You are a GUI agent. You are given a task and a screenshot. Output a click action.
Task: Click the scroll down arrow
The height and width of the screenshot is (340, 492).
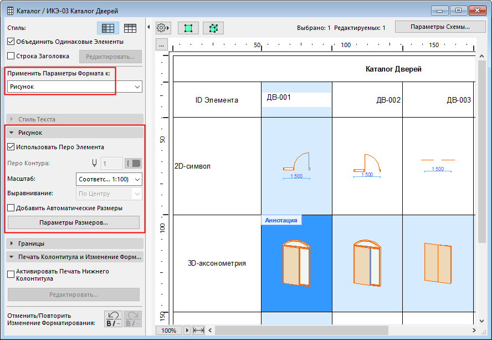click(x=482, y=321)
